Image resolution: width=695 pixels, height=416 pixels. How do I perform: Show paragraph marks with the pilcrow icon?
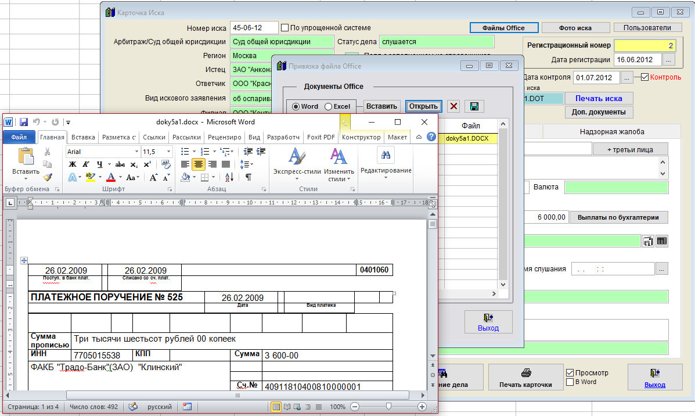click(x=249, y=177)
